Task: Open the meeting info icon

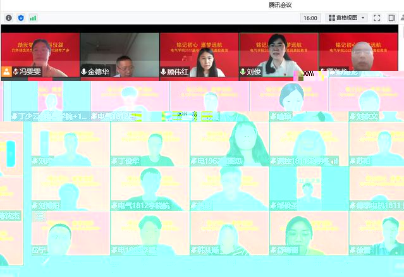Action: [x=9, y=18]
